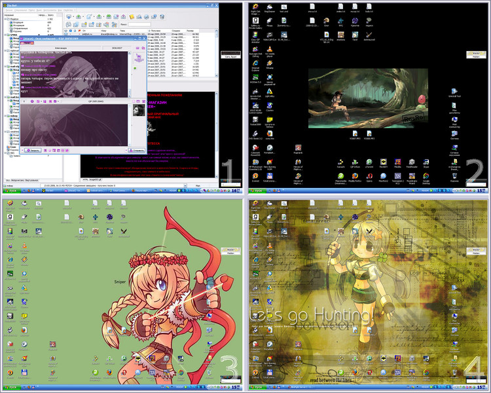
Task: Open the dropdown arrow beside new message icon
Action: click(x=94, y=16)
